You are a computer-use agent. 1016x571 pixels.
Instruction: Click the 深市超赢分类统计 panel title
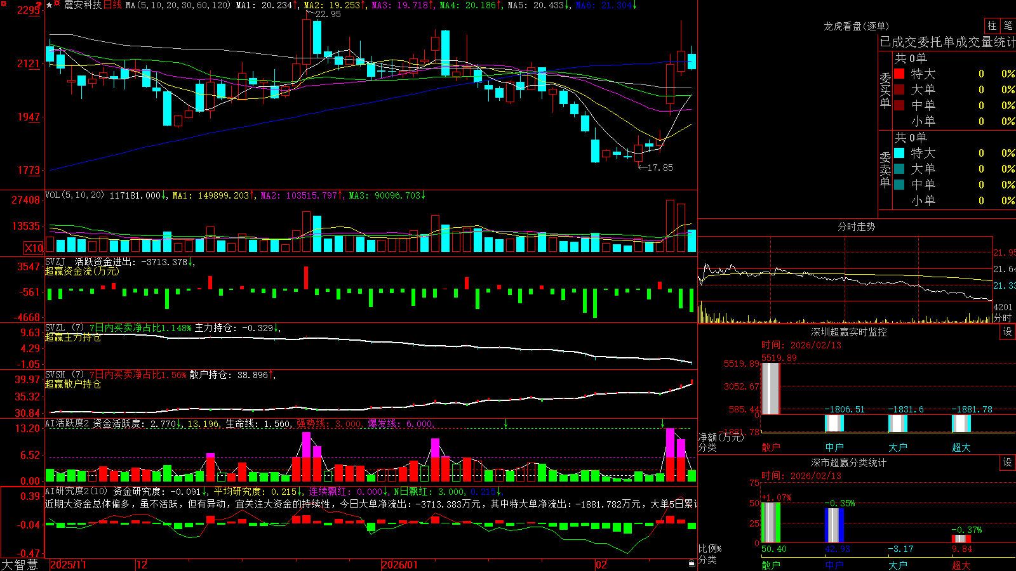click(x=849, y=463)
